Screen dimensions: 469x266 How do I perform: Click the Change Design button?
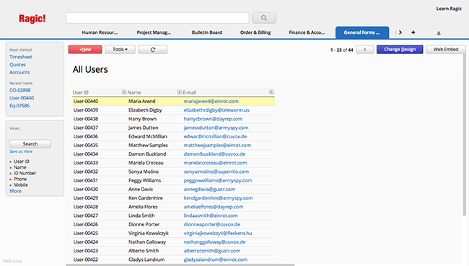tap(400, 50)
